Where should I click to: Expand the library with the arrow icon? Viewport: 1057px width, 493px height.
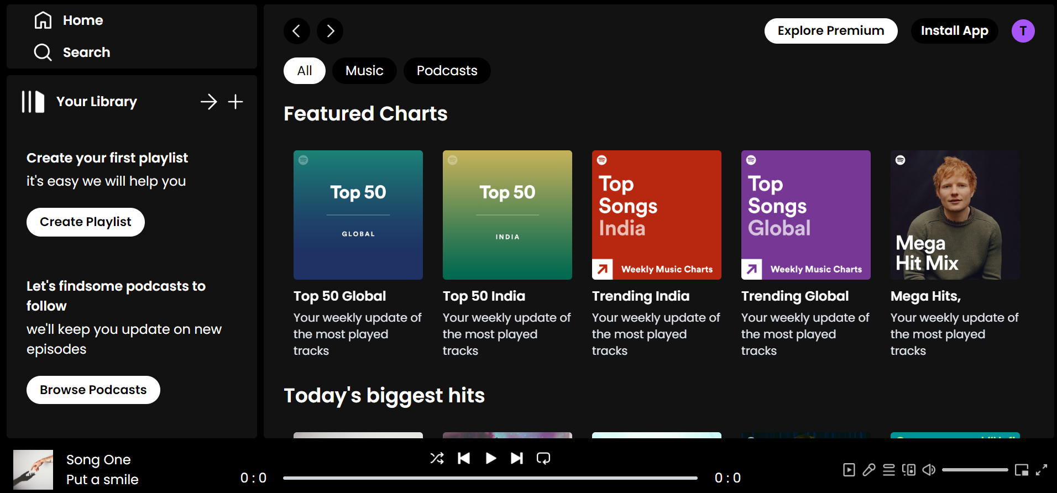(209, 102)
